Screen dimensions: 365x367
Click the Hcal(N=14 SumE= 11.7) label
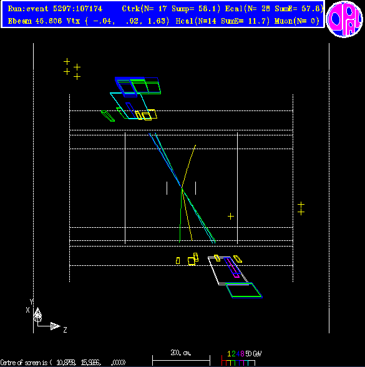(222, 21)
